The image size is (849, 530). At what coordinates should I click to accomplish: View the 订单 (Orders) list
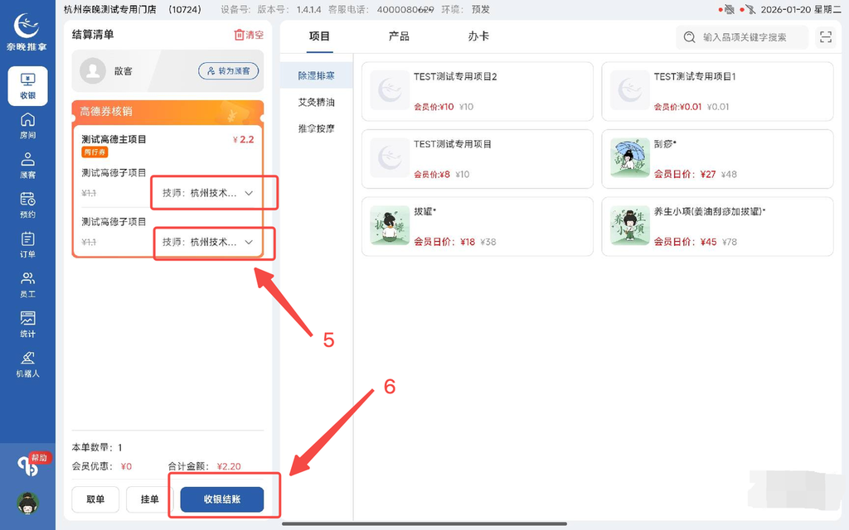[x=27, y=245]
